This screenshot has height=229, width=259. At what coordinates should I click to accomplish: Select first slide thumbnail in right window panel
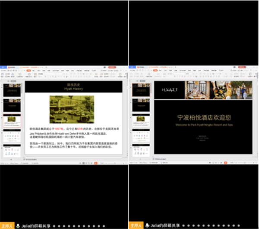click(x=141, y=90)
